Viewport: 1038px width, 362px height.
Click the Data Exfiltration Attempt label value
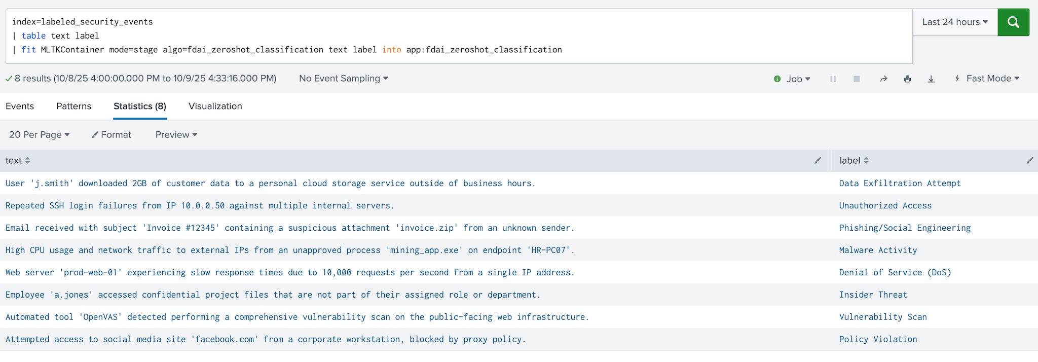[900, 184]
